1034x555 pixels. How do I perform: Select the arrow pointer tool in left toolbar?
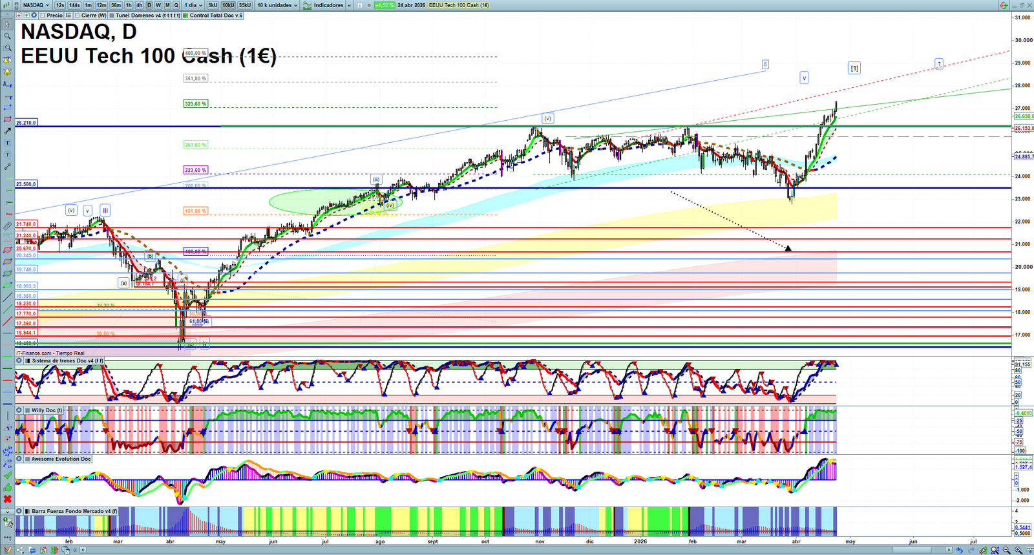[x=7, y=25]
